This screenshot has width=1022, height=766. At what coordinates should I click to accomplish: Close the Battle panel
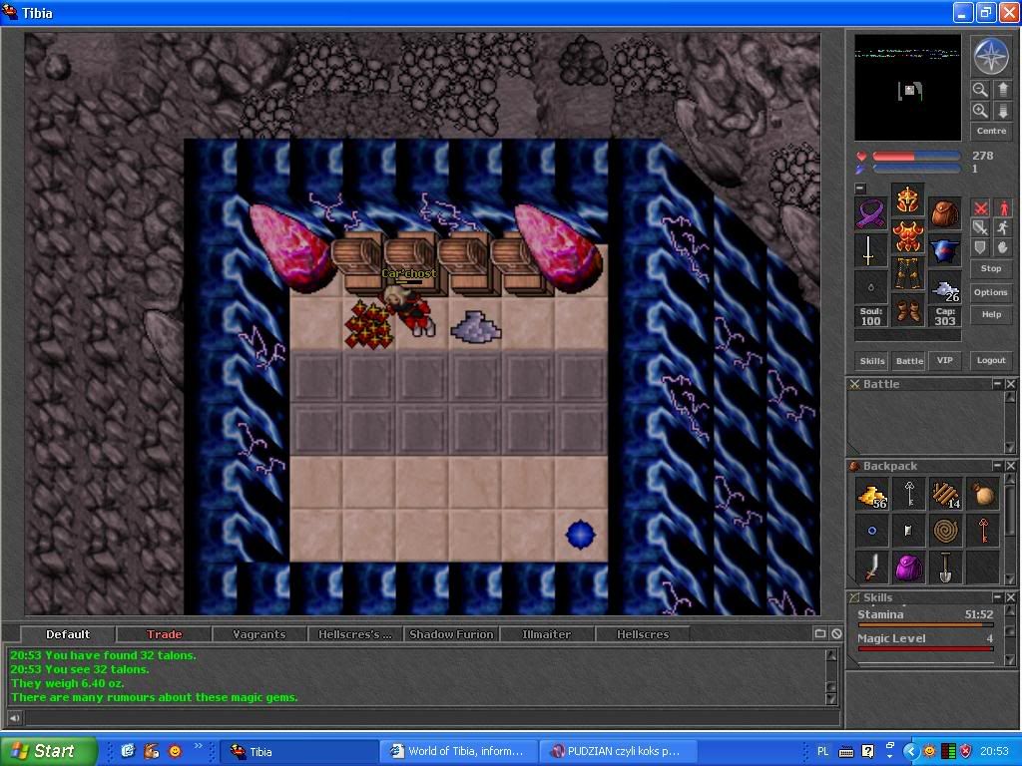(x=1010, y=384)
